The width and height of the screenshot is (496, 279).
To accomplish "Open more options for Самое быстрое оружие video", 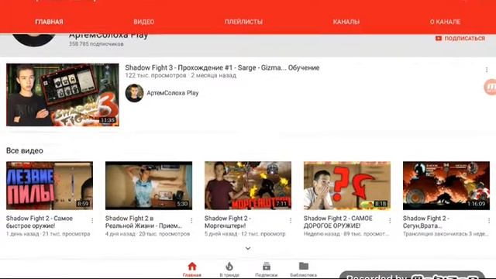I will (x=92, y=220).
